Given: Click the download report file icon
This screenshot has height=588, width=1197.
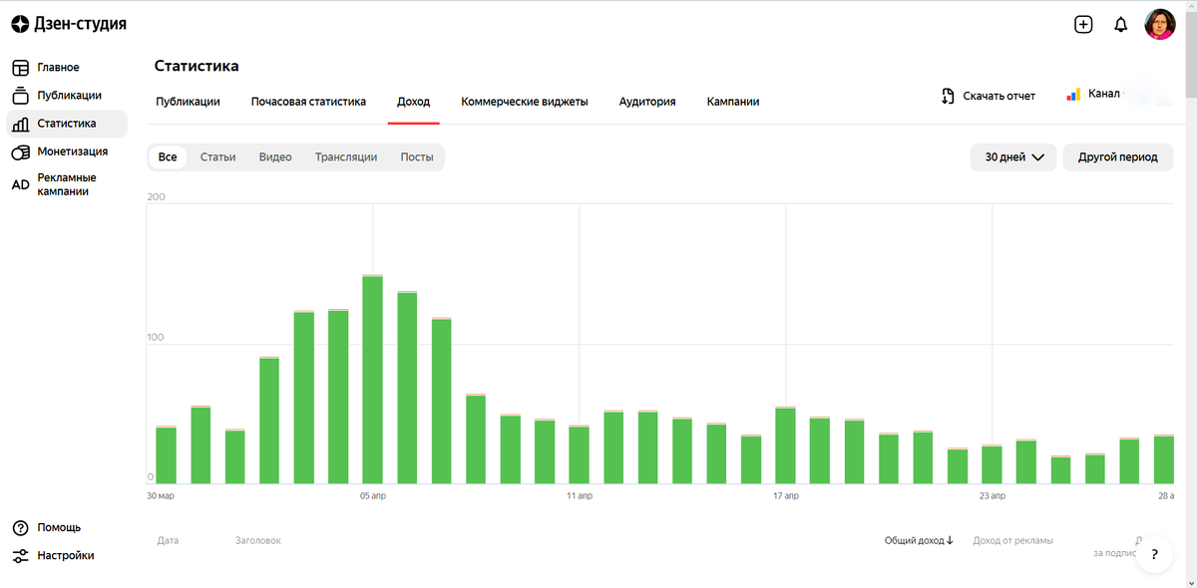Looking at the screenshot, I should point(949,97).
